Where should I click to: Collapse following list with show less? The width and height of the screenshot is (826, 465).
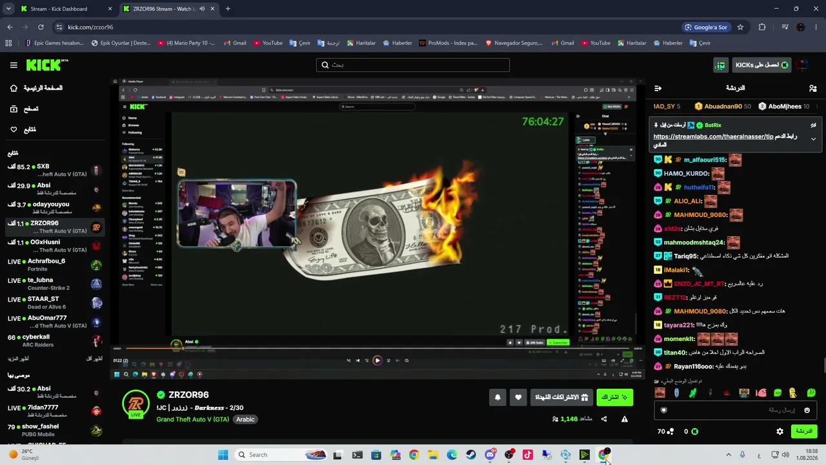(x=95, y=358)
